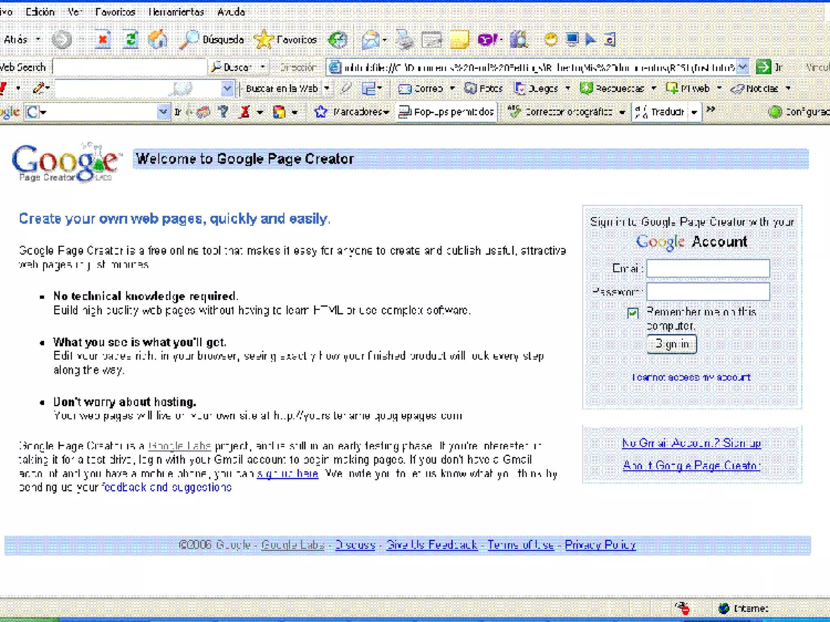The image size is (830, 622).
Task: Focus the Email input field
Action: tap(708, 268)
